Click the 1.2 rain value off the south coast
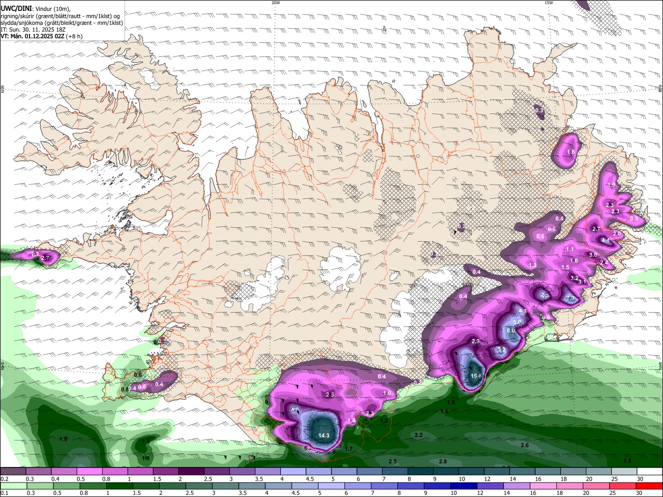Screen dimensions: 663x497 (384, 421)
